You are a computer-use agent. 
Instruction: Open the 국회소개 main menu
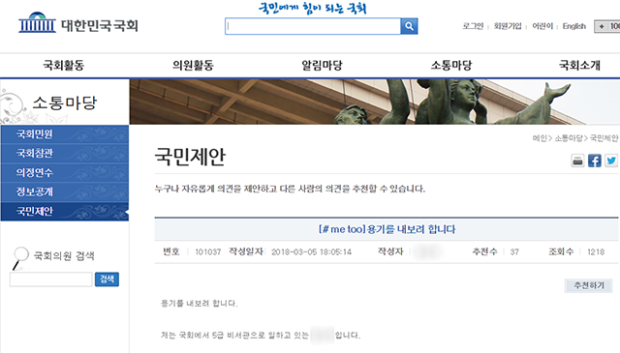click(x=579, y=65)
